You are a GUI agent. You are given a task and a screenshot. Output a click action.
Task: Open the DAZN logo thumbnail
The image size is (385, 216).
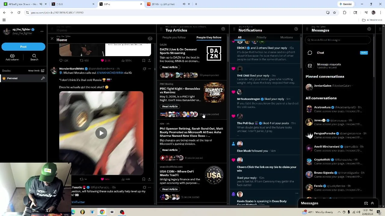pos(214,53)
